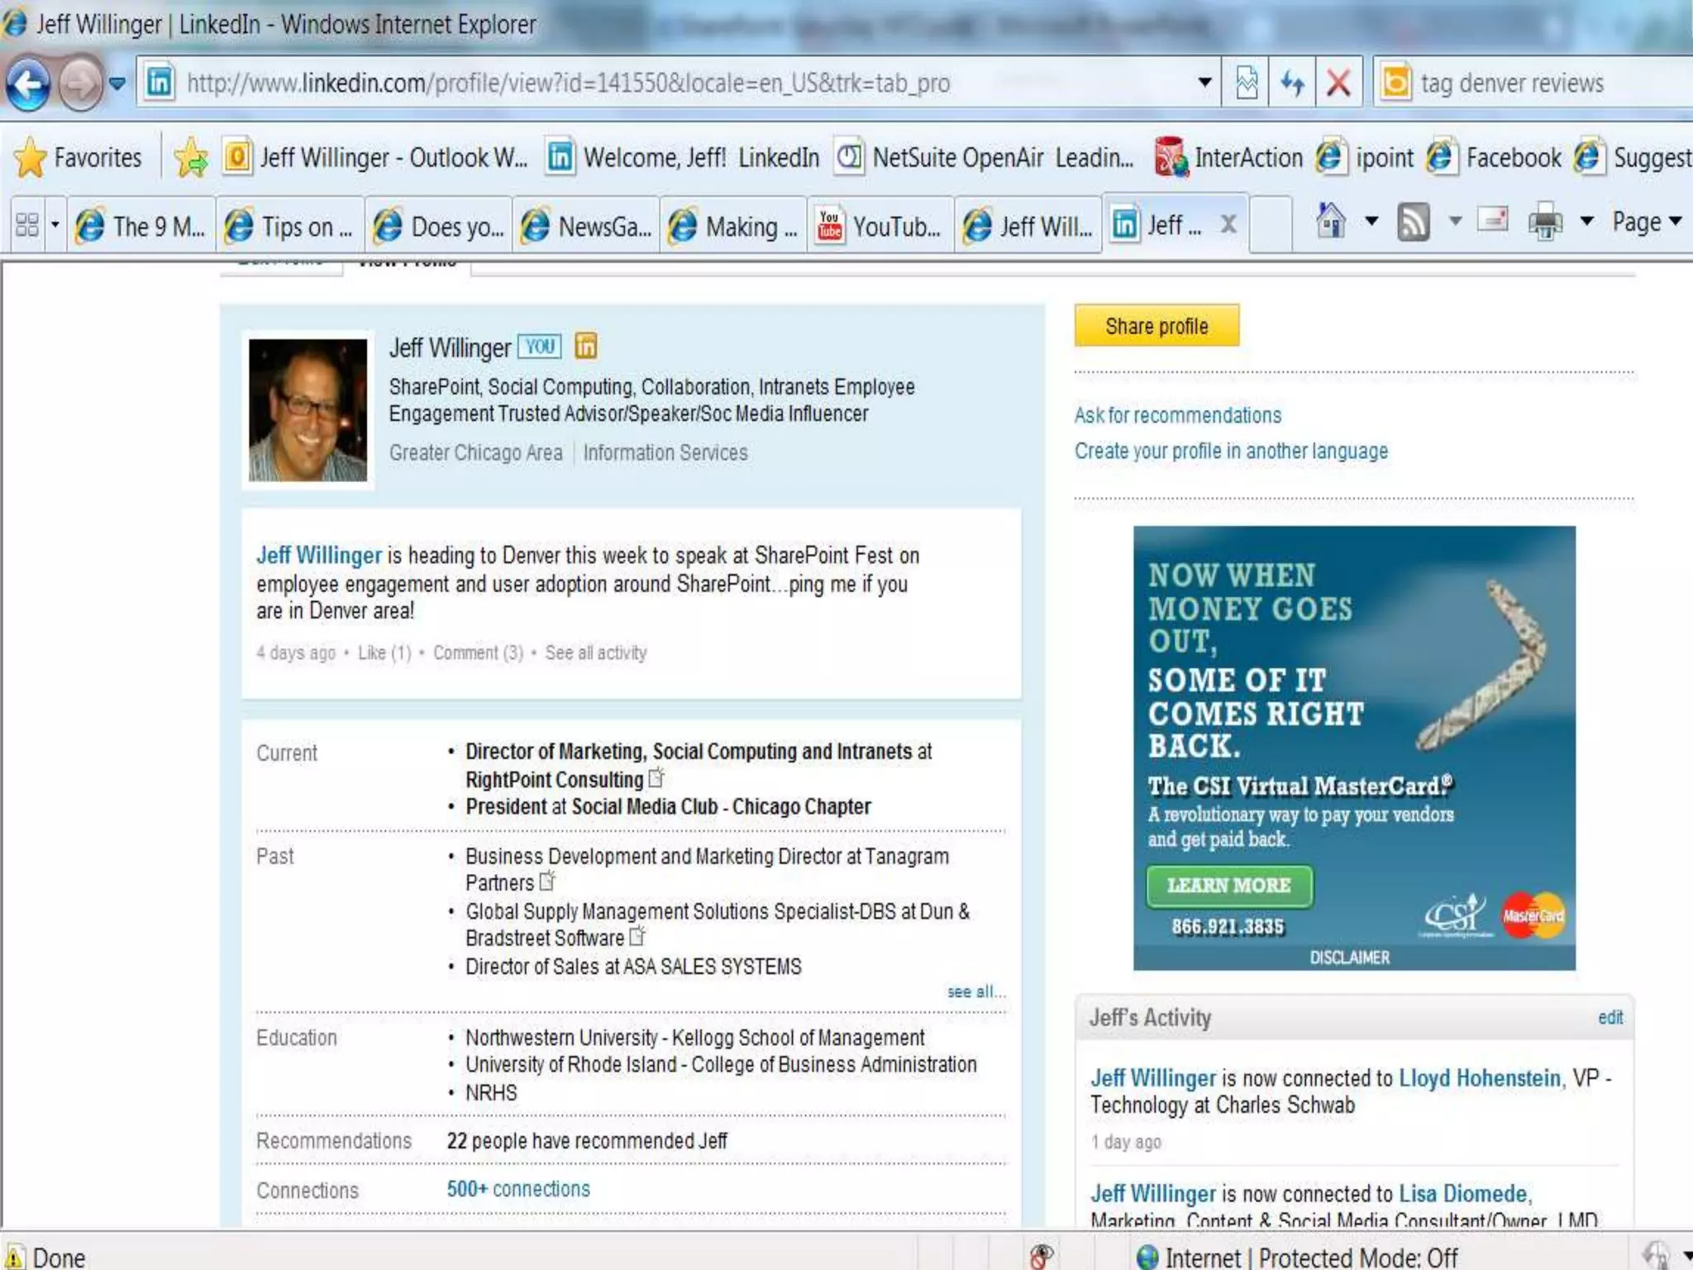Screen dimensions: 1693x1270
Task: Open the 500+ connections link
Action: coord(518,1189)
